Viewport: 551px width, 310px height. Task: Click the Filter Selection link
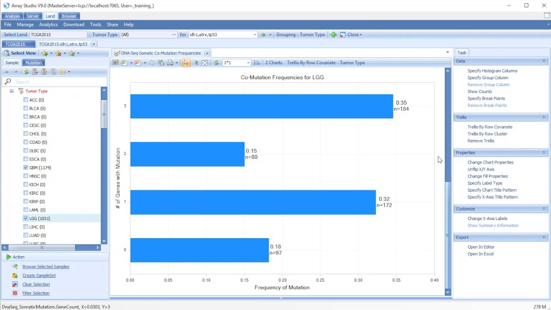(x=36, y=293)
